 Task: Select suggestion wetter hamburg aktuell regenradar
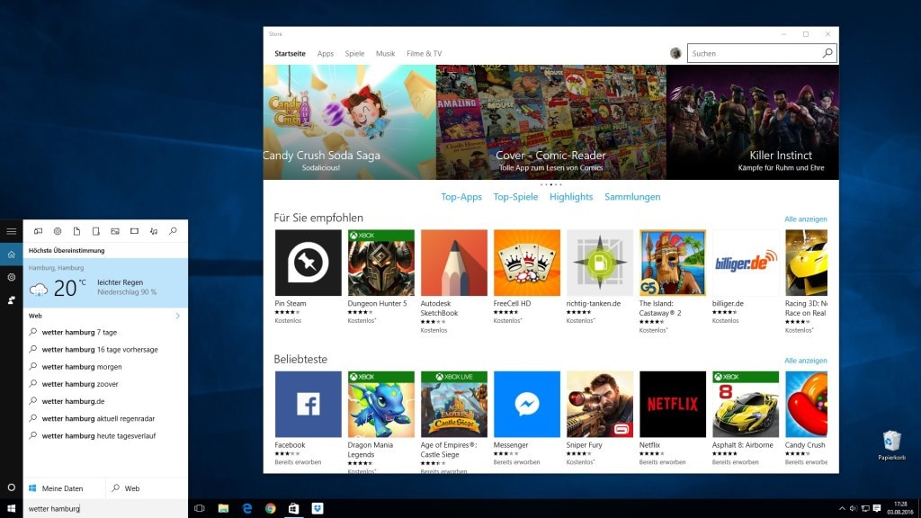(x=106, y=419)
